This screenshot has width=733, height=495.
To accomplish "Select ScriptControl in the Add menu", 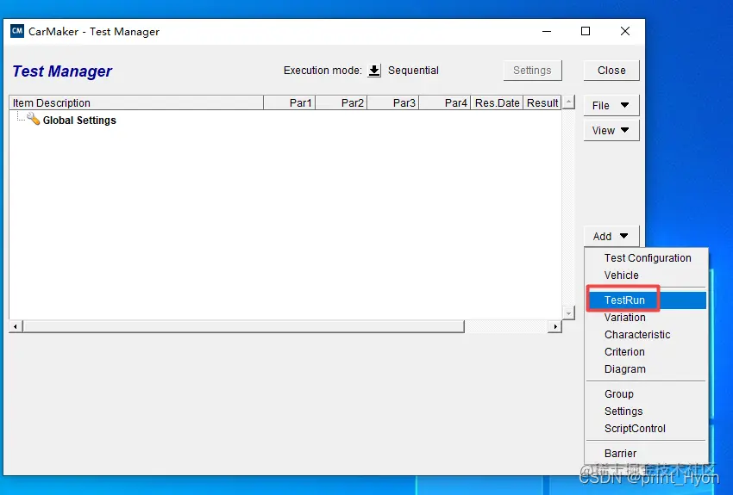I will click(646, 429).
